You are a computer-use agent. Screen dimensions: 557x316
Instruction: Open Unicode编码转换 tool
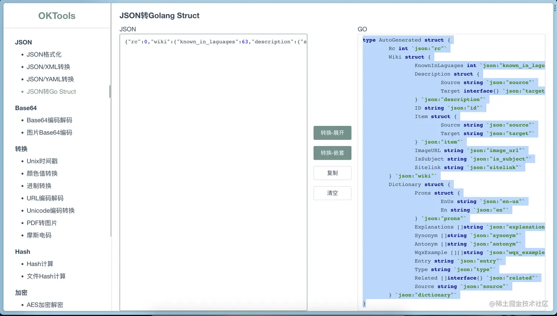coord(50,210)
